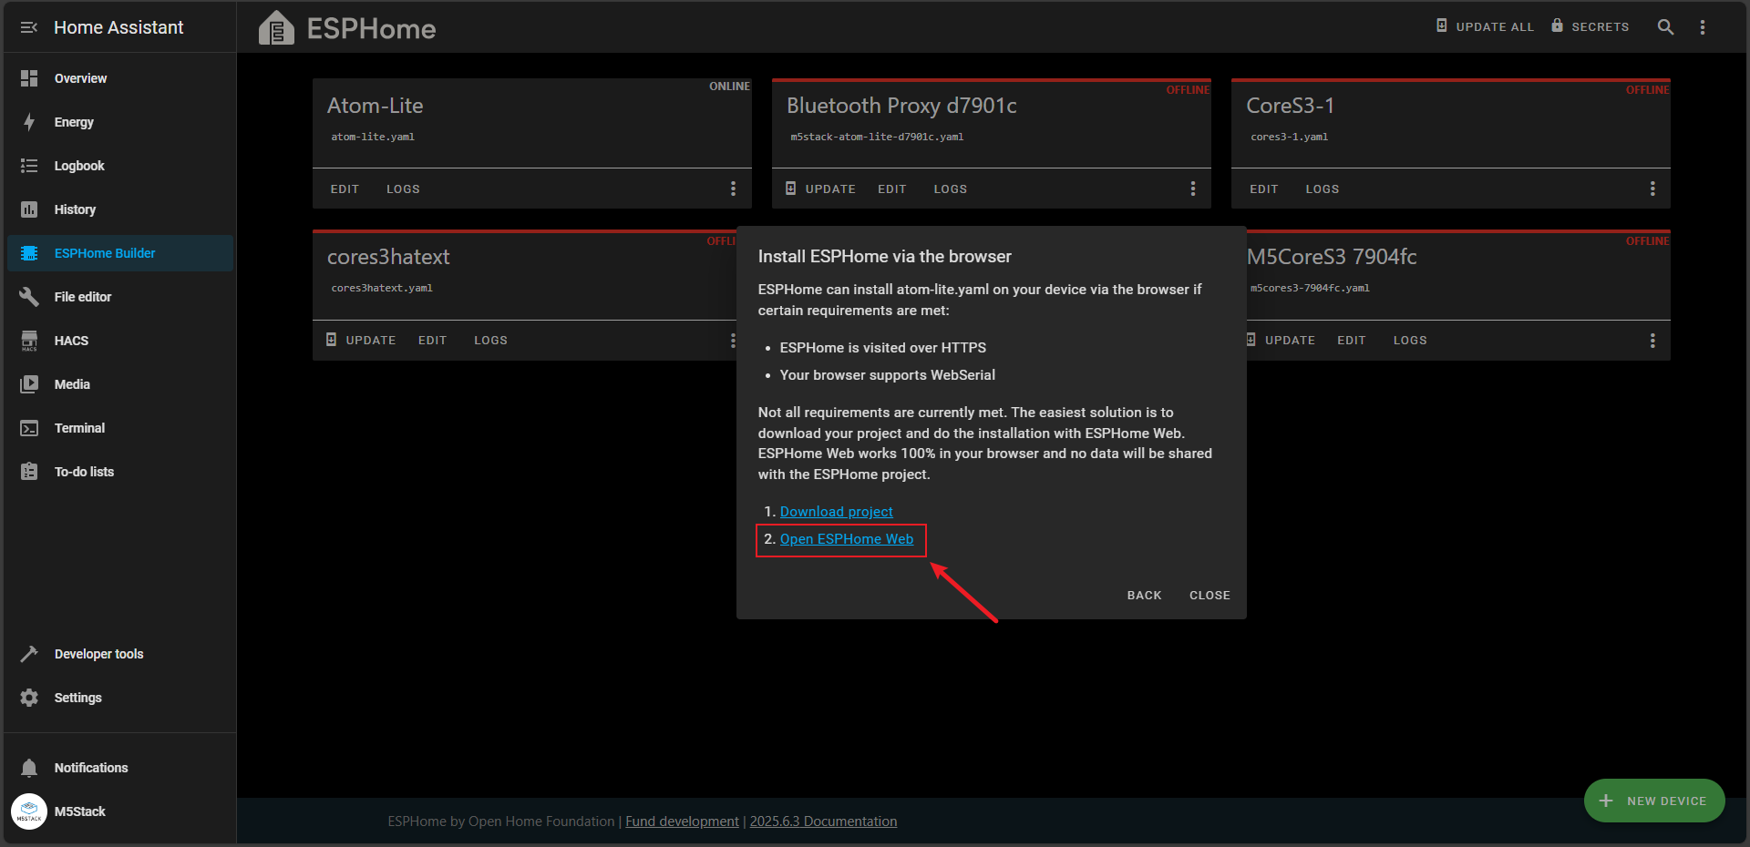Click the Home Assistant title text
The height and width of the screenshot is (847, 1750).
[x=118, y=27]
